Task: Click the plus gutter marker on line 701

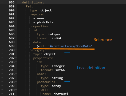Action: click(x=2, y=54)
